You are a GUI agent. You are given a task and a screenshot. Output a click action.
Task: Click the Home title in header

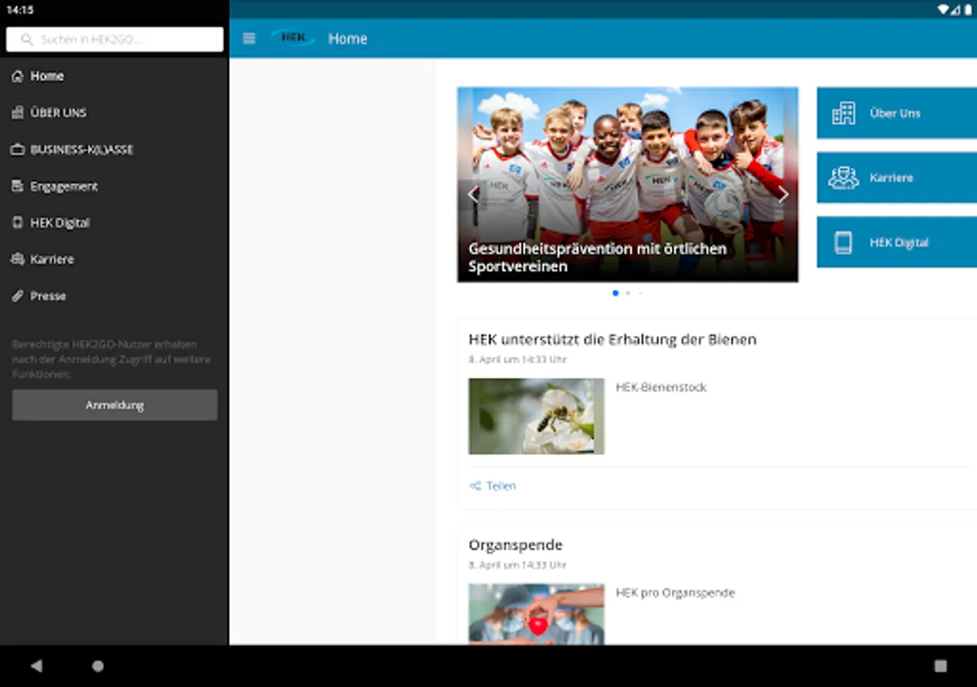347,39
